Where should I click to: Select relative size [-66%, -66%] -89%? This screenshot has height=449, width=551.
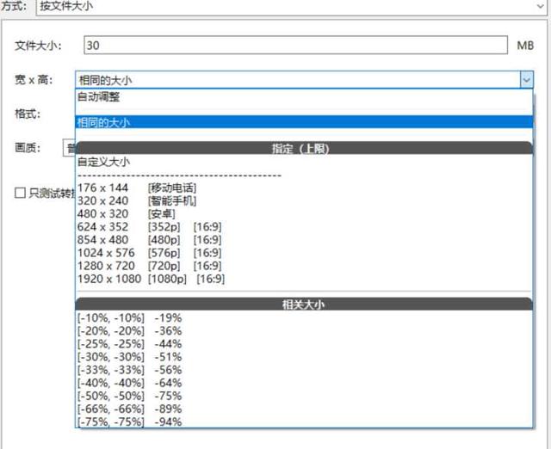point(304,409)
